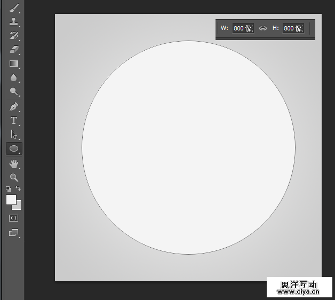335x300 pixels.
Task: Select the Blur tool
Action: (14, 78)
